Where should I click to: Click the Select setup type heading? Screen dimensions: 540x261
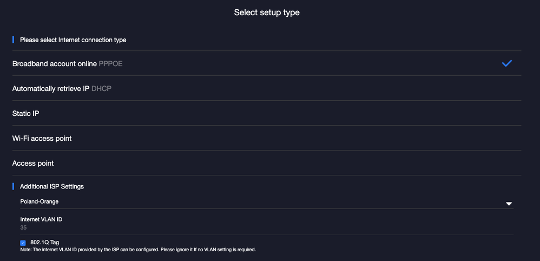tap(267, 12)
